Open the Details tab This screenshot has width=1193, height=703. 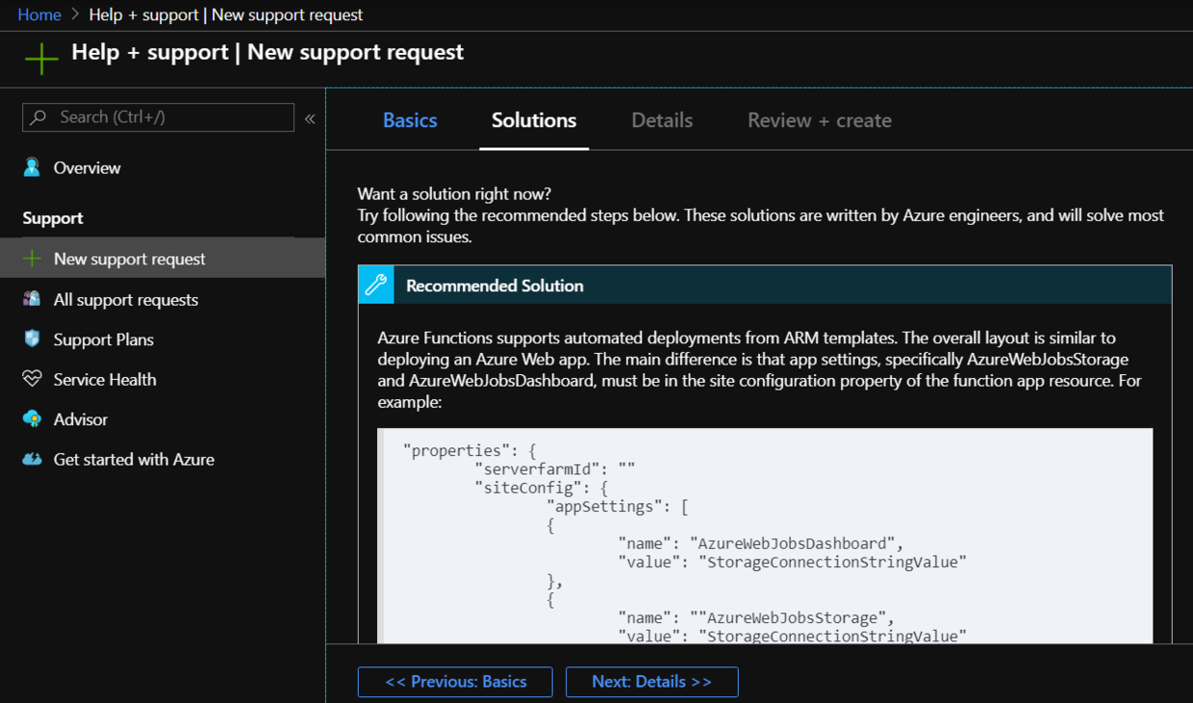[x=662, y=120]
